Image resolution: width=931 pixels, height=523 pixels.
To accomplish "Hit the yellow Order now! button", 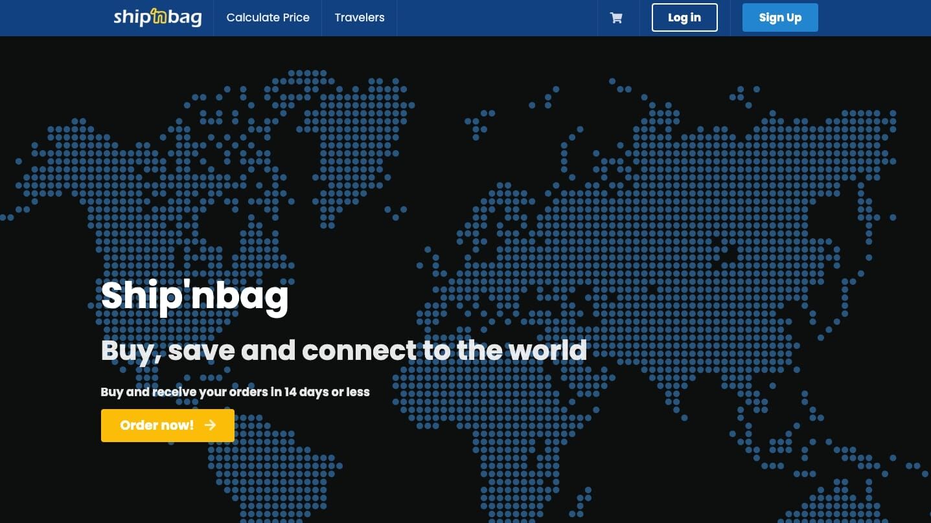I will [157, 425].
